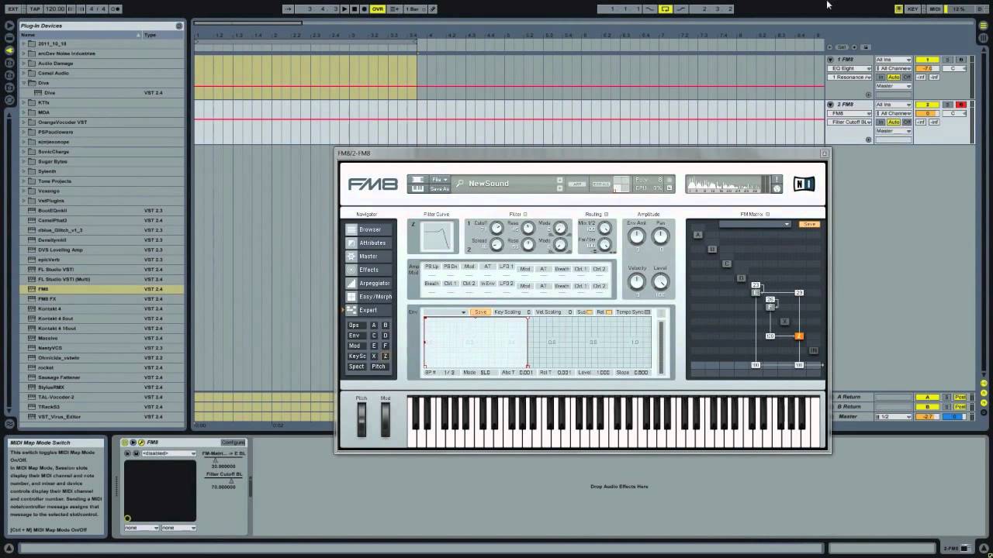
Task: Show the Live device browser icon
Action: (x=9, y=37)
